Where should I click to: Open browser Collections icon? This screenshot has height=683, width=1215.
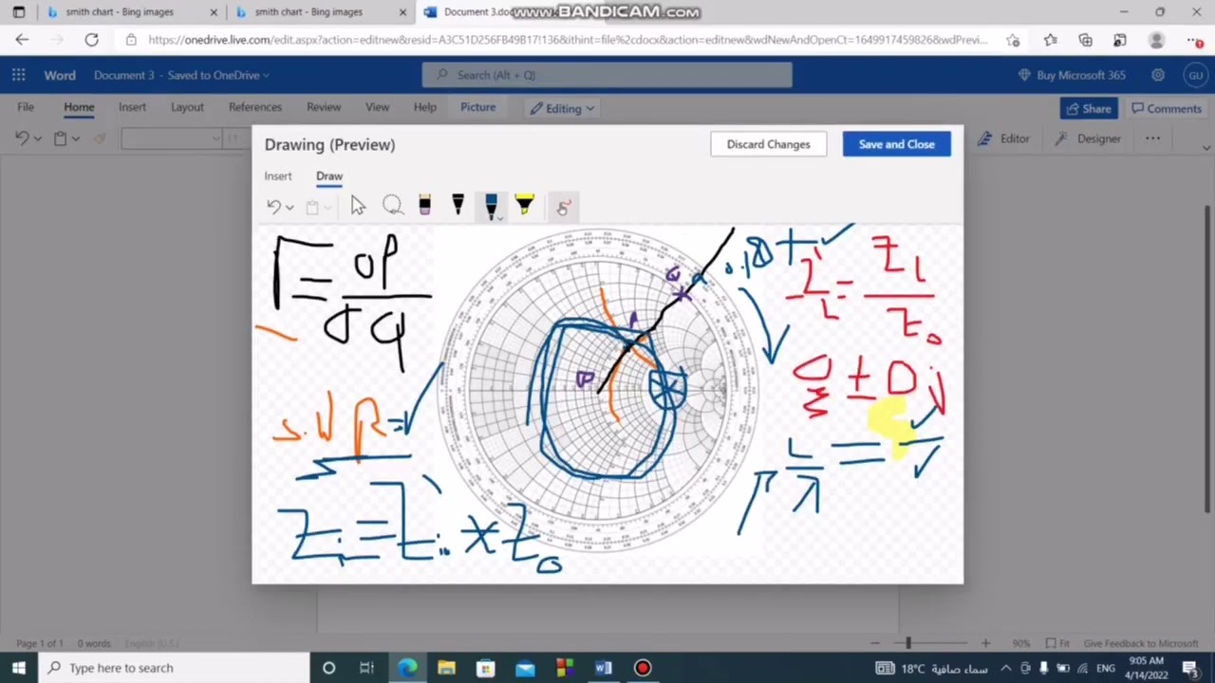pos(1085,40)
